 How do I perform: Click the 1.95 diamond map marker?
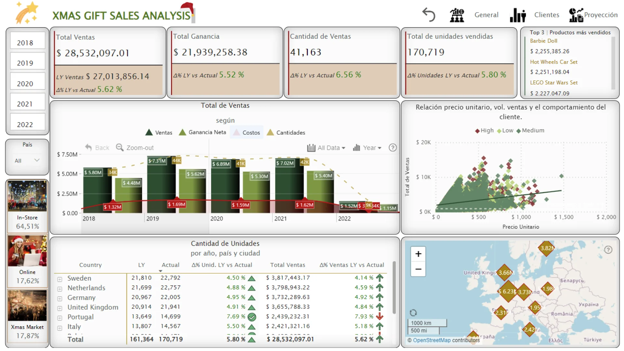(535, 307)
